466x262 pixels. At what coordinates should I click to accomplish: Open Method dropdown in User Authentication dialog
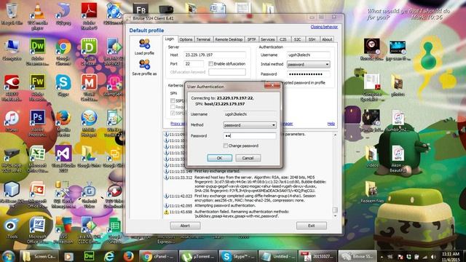(250, 125)
